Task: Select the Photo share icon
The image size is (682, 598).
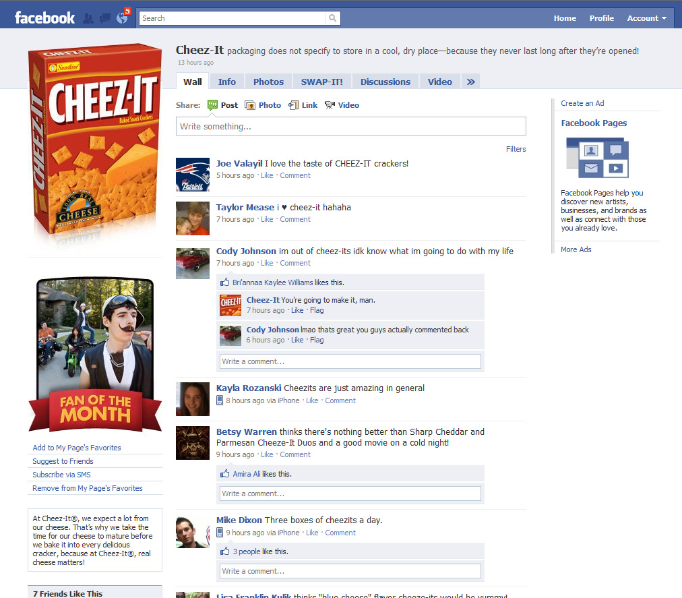Action: [x=250, y=105]
